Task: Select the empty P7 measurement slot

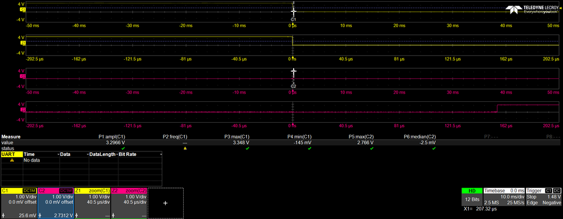Action: (492, 137)
